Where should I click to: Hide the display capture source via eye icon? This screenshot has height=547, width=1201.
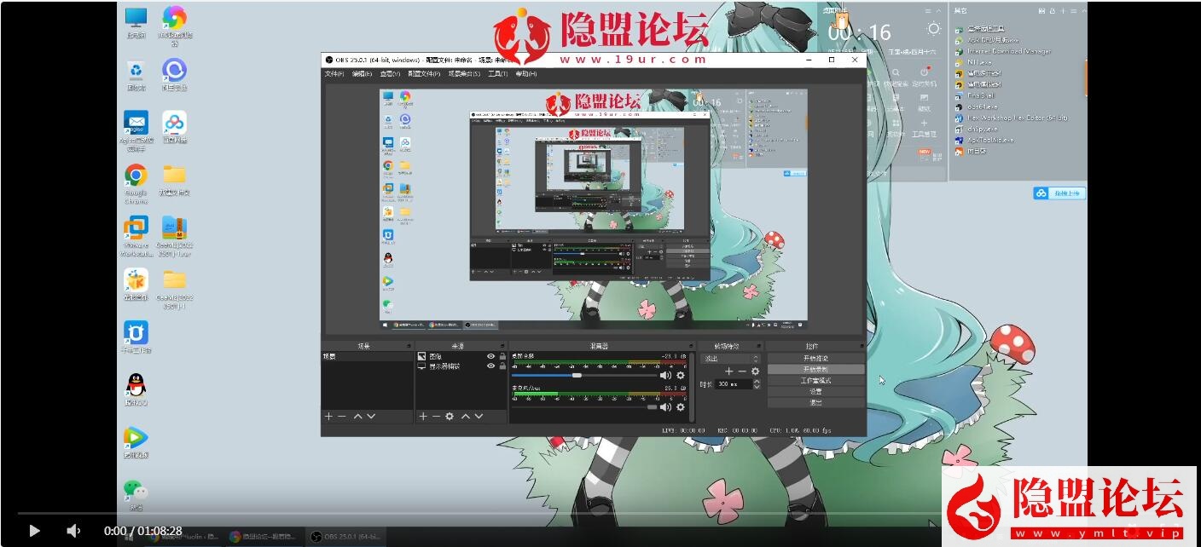[x=490, y=366]
